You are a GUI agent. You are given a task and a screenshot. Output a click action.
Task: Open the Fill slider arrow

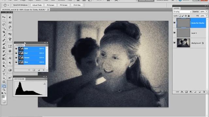(207, 16)
